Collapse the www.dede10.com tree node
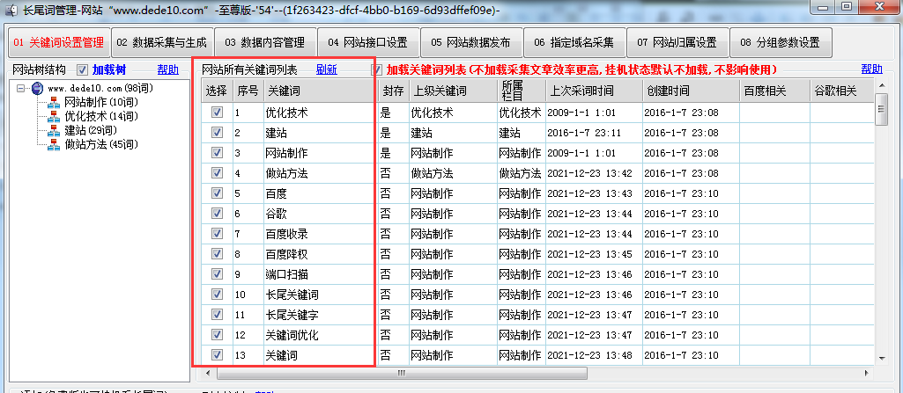The width and height of the screenshot is (903, 393). pyautogui.click(x=21, y=89)
